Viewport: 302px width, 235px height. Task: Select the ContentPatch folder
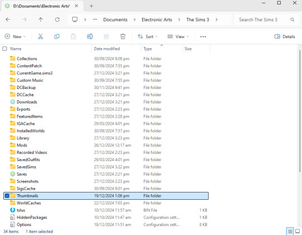point(29,65)
